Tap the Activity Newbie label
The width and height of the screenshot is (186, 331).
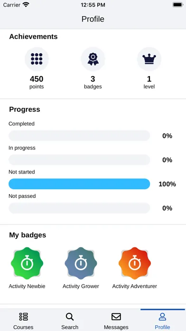click(27, 286)
